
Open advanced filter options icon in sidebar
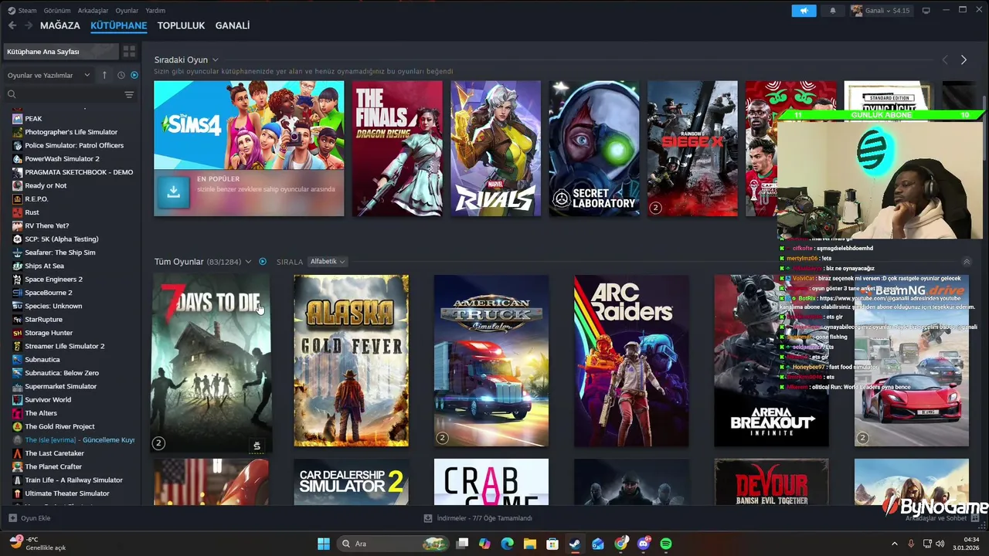click(x=129, y=94)
